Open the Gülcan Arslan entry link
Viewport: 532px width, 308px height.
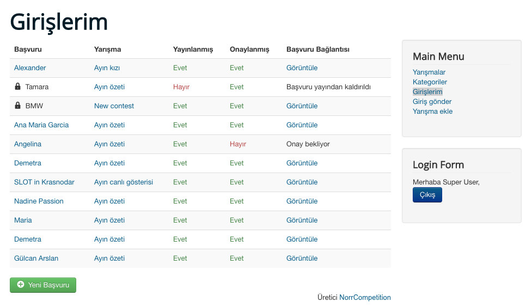coord(36,258)
